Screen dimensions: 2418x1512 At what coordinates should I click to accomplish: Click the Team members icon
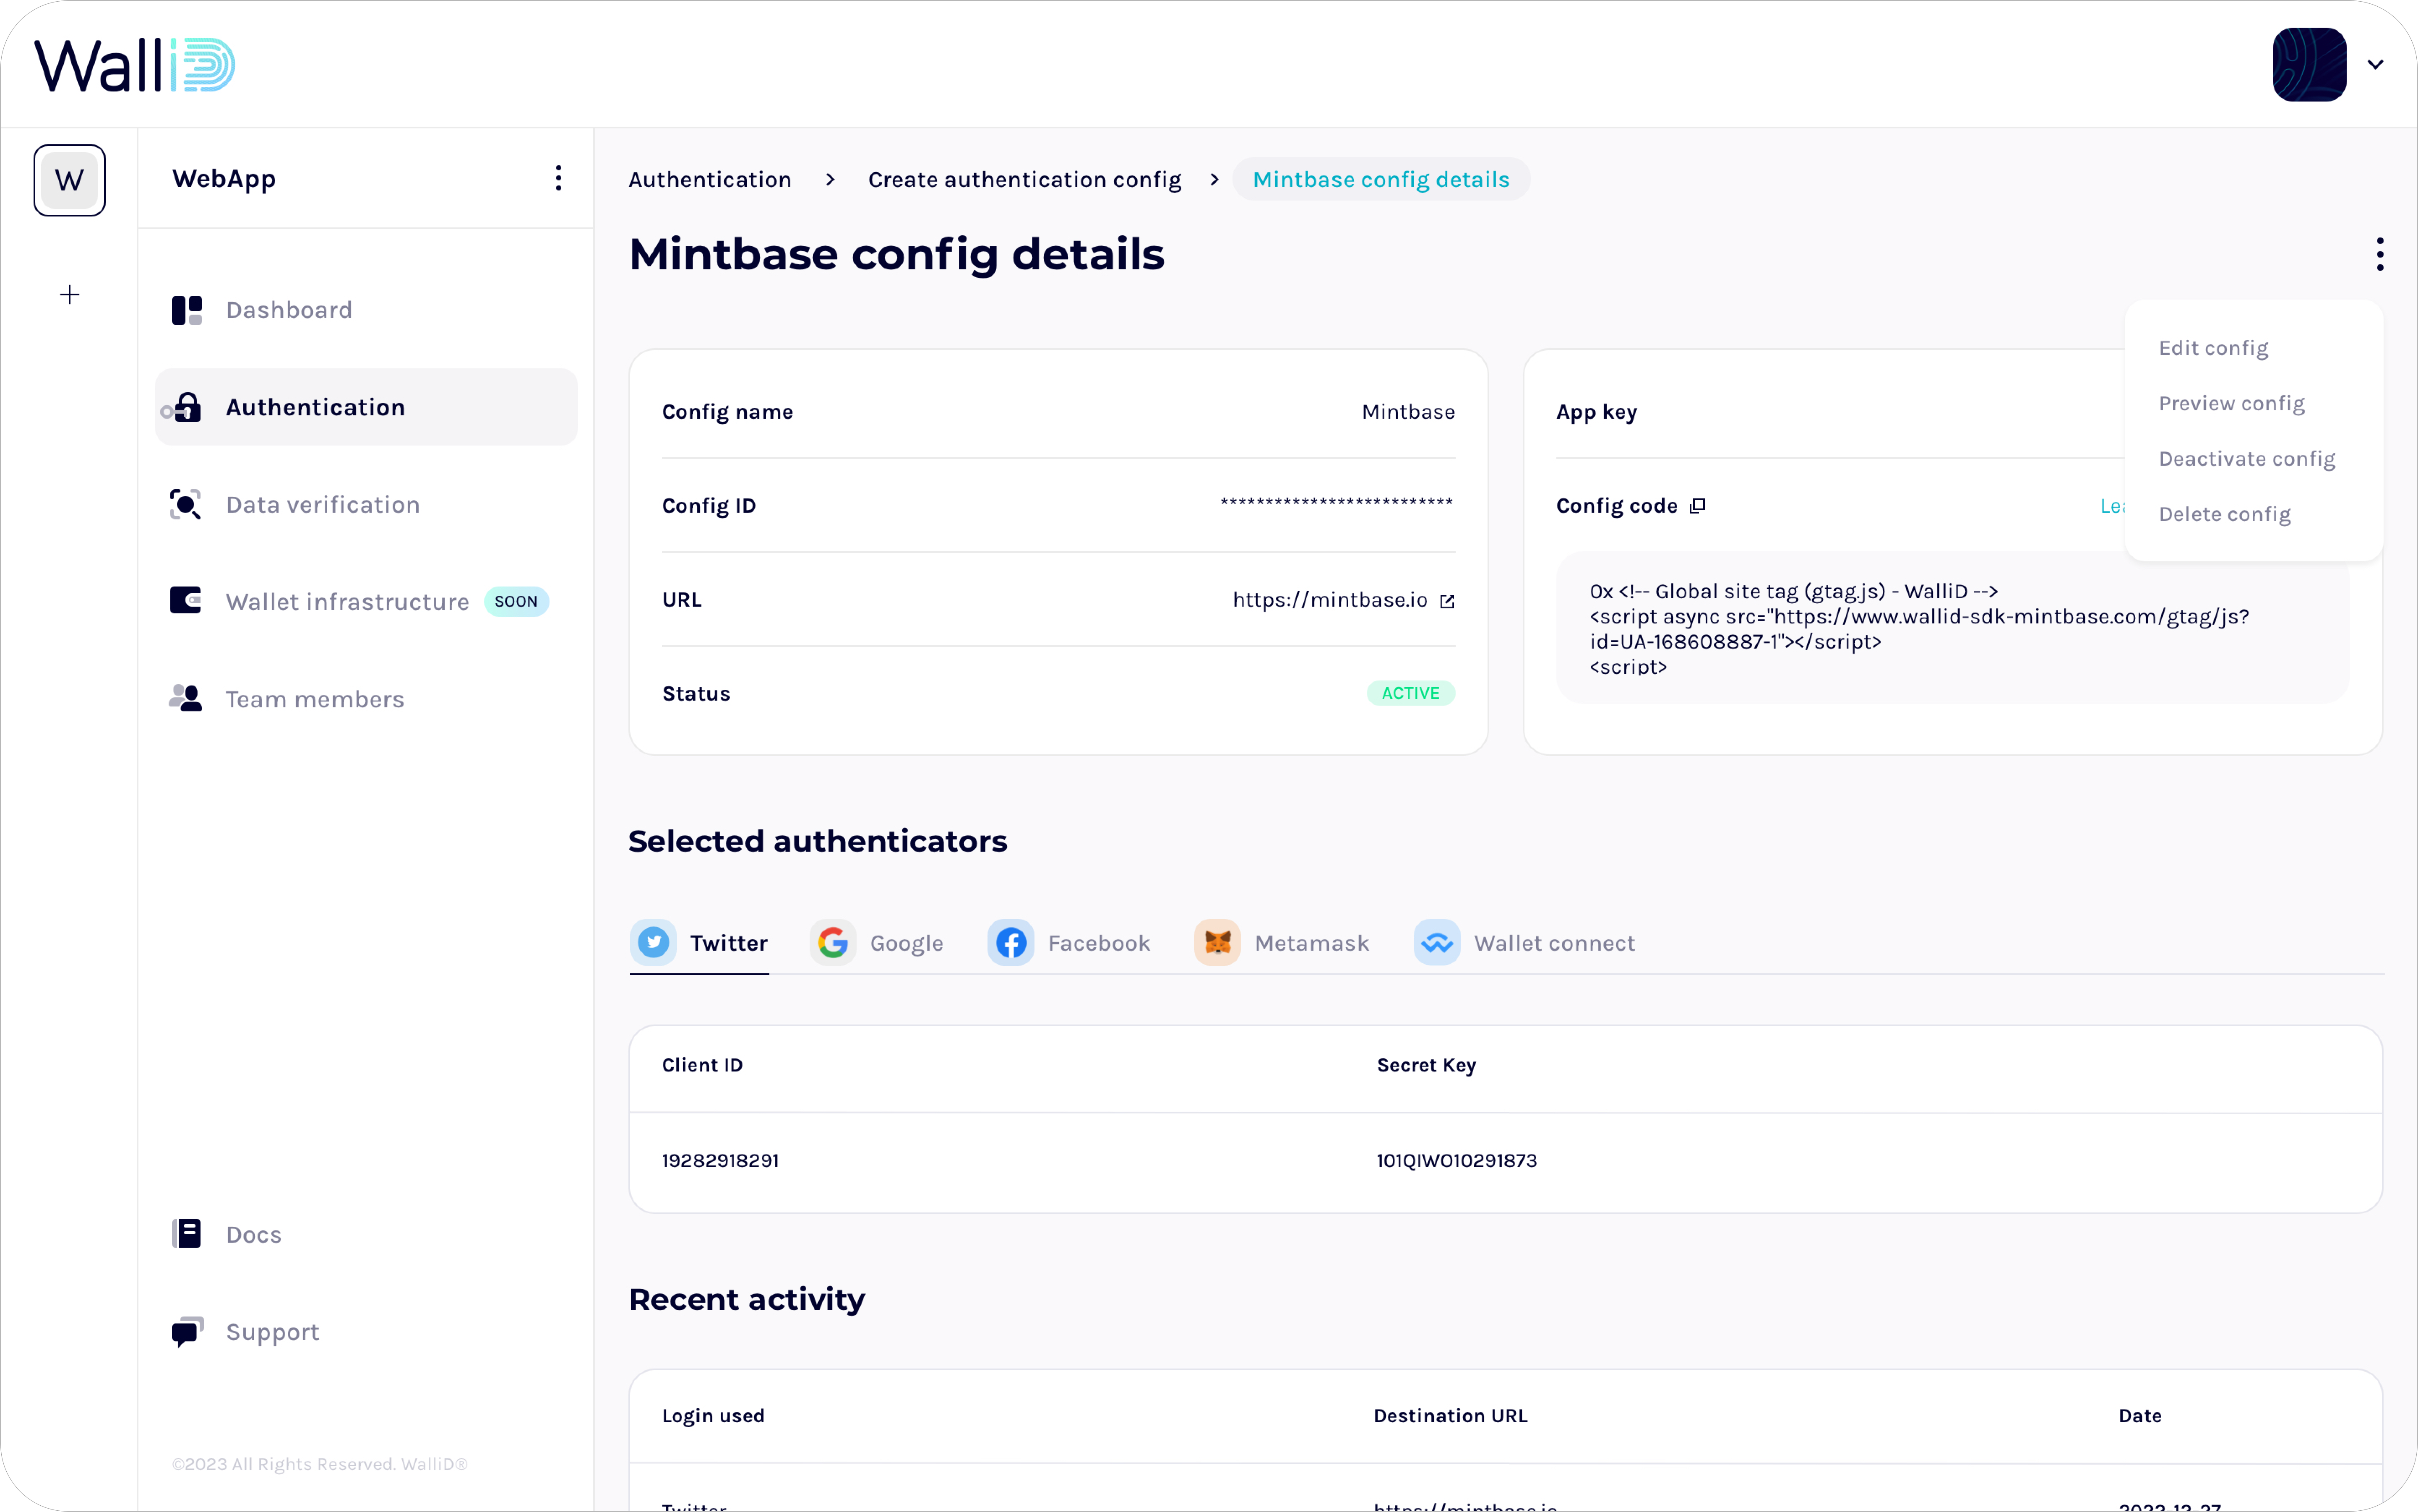[186, 698]
